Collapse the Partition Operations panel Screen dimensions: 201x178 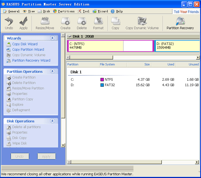click(53, 71)
